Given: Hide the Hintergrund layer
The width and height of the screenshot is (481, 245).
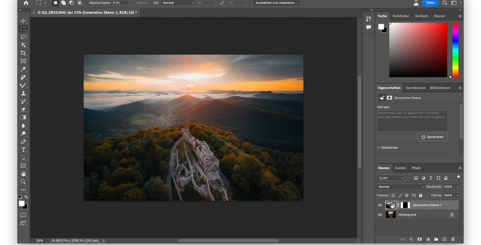Looking at the screenshot, I should 380,215.
